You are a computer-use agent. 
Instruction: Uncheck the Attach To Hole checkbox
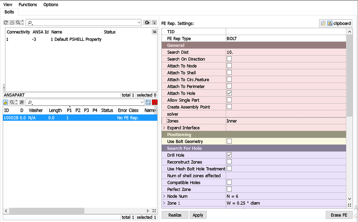[229, 93]
